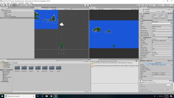The image size is (174, 98).
Task: Click the Sprite Renderer Color swatch
Action: pyautogui.click(x=161, y=23)
